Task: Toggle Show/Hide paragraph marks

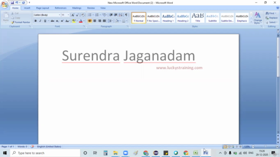Action: (126, 15)
